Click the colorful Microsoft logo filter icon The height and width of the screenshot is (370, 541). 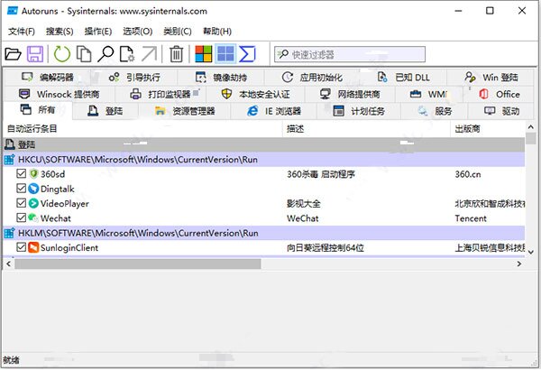point(204,54)
